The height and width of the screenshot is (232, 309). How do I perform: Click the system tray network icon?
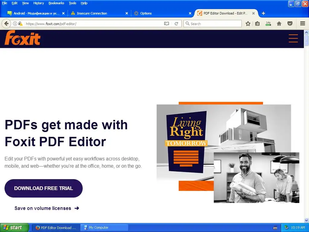tap(286, 228)
